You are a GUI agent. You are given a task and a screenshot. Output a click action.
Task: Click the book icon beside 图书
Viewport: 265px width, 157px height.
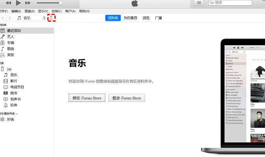click(x=6, y=93)
